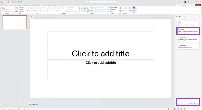Click the Copilot pane menu icon beside title
The height and width of the screenshot is (110, 202).
tap(177, 17)
